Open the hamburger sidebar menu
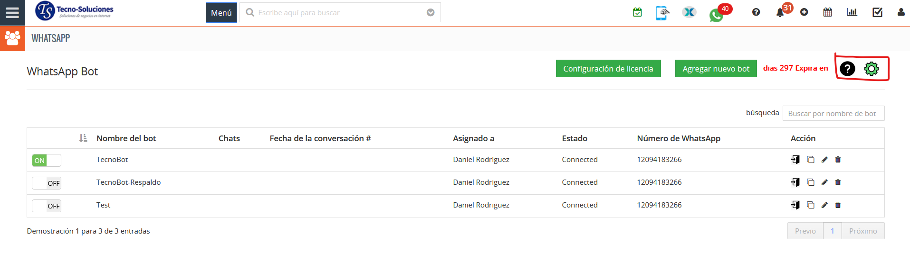 pos(12,13)
